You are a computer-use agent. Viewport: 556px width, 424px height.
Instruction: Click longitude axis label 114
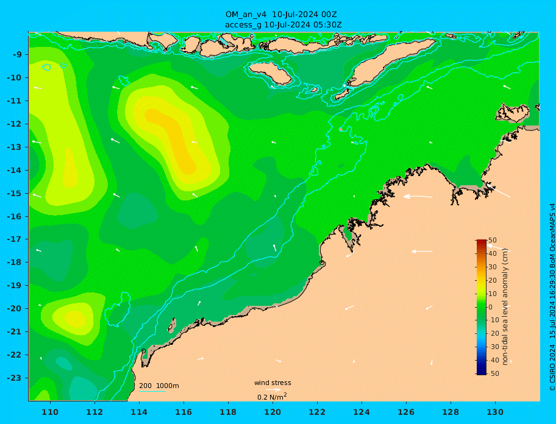[139, 412]
